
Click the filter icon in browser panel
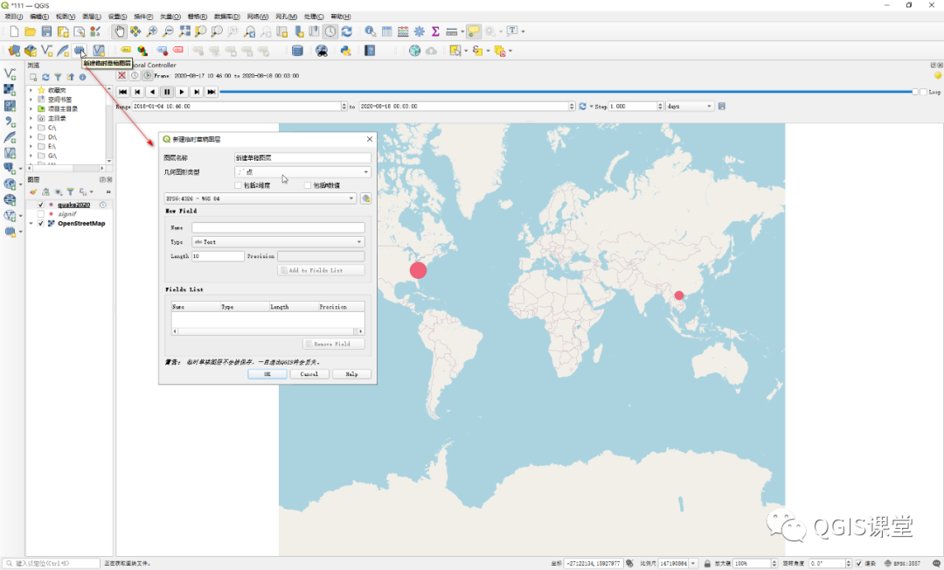click(58, 77)
